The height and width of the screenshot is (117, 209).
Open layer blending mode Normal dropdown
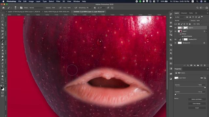click(182, 20)
